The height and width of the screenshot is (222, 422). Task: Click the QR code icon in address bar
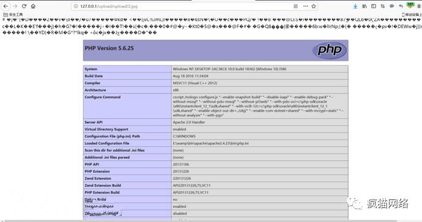click(295, 6)
